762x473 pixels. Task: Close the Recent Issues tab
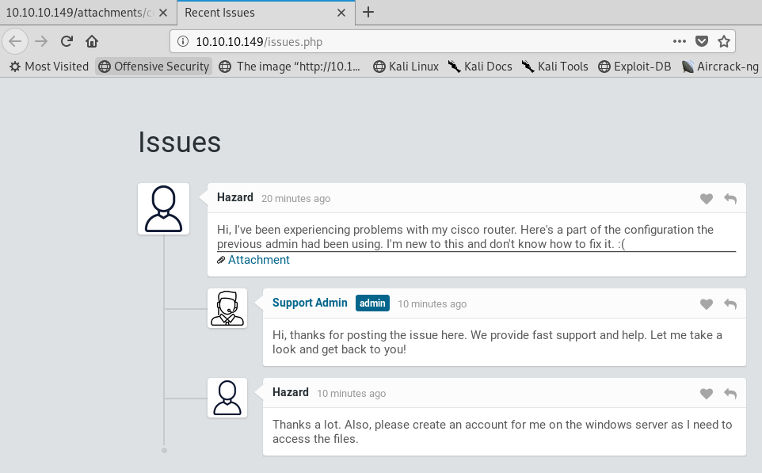coord(341,13)
